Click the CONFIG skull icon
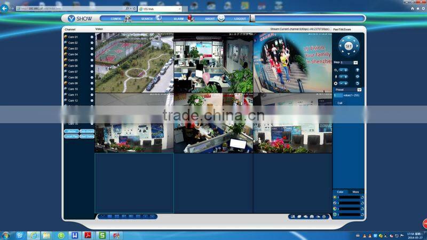427x240 pixels. point(128,19)
